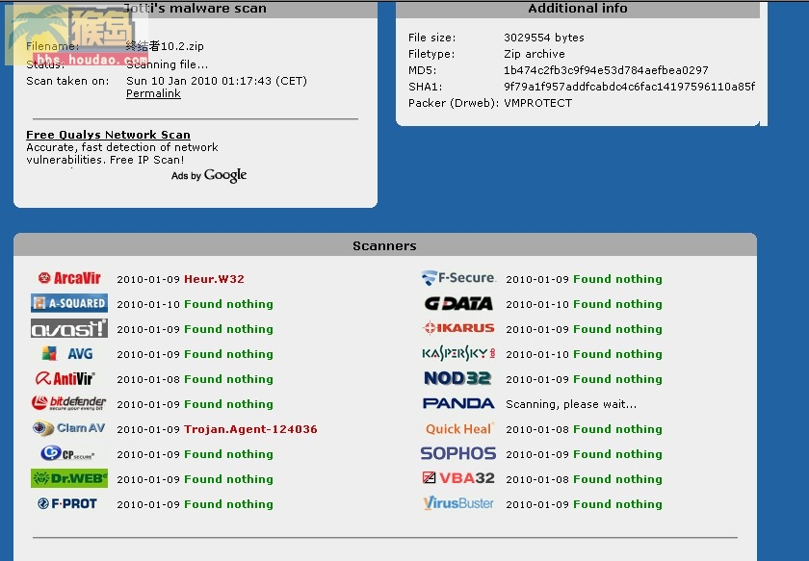This screenshot has width=809, height=561.
Task: Click the VirusBuster Found nothing result
Action: (x=617, y=504)
